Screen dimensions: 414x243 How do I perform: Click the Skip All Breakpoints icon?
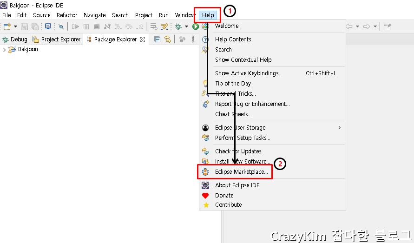(x=61, y=26)
